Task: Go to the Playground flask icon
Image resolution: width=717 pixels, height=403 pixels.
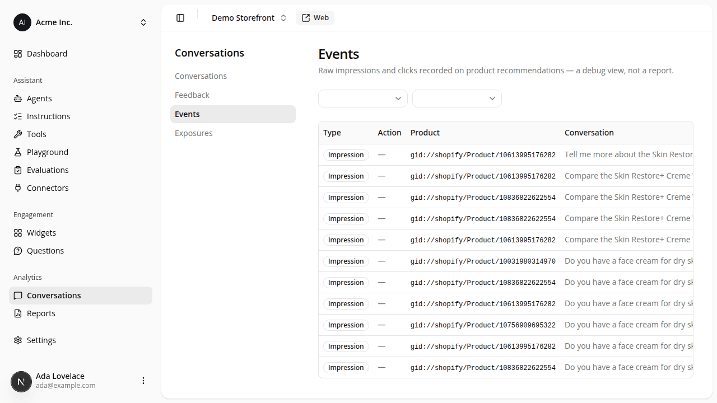Action: (x=18, y=152)
